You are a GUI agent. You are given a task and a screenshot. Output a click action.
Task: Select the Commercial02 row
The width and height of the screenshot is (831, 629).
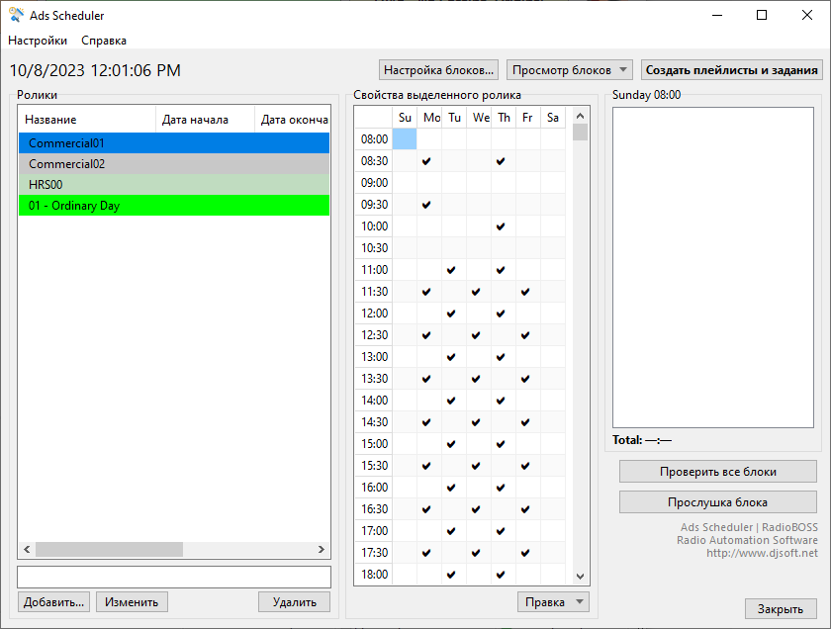174,164
